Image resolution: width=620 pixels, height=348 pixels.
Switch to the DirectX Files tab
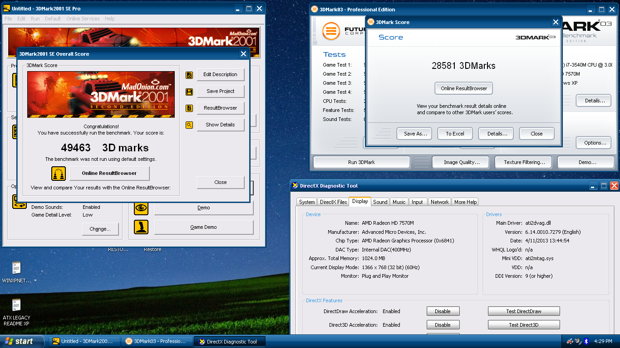pyautogui.click(x=333, y=202)
